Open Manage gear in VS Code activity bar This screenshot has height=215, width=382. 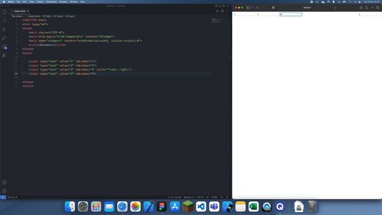[4, 191]
